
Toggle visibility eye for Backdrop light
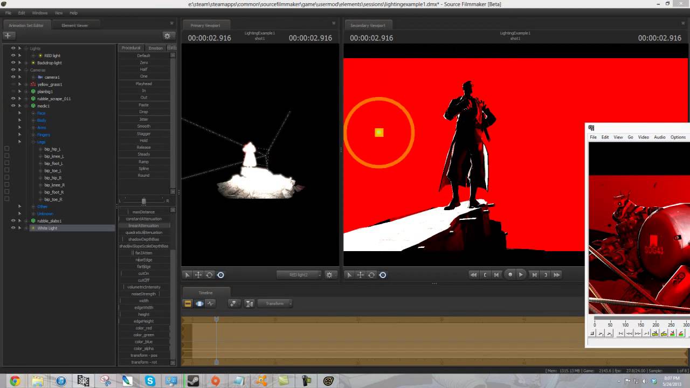(x=13, y=63)
